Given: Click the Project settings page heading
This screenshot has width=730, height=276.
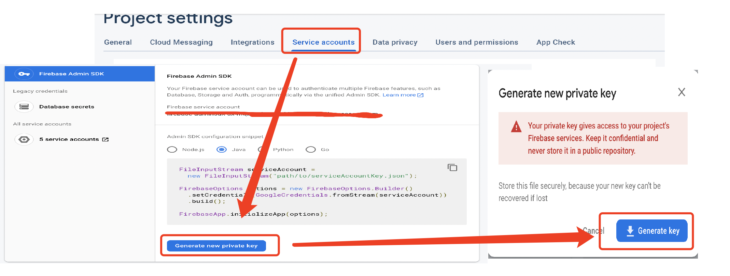Looking at the screenshot, I should [x=168, y=19].
